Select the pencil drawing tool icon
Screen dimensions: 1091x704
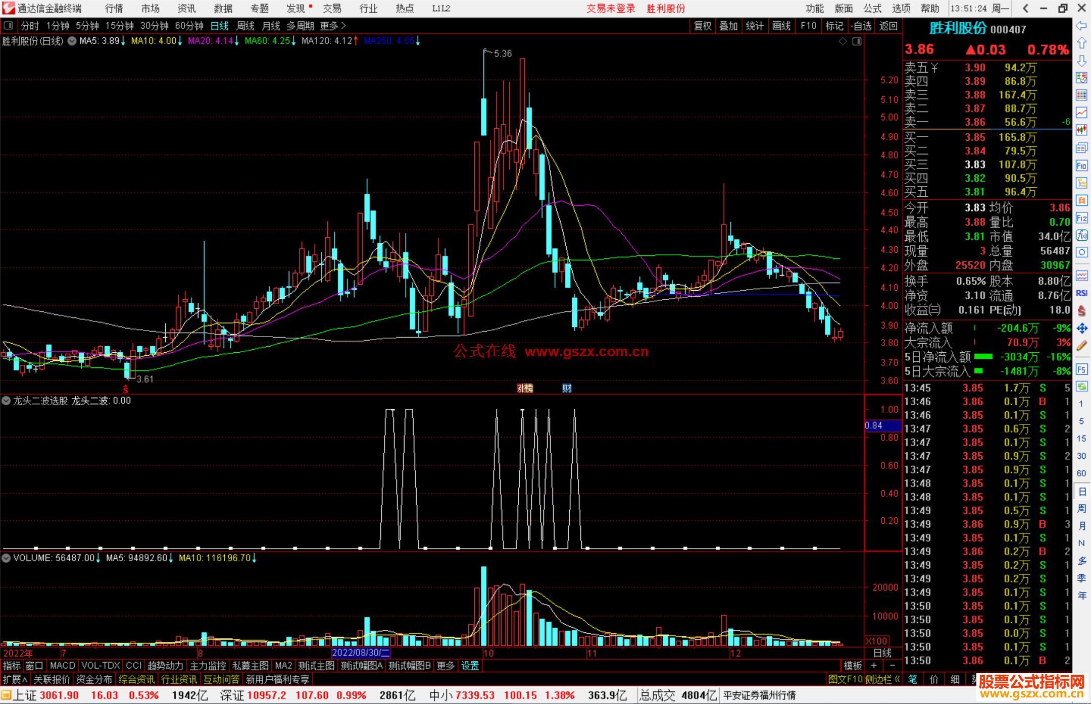tap(1081, 346)
